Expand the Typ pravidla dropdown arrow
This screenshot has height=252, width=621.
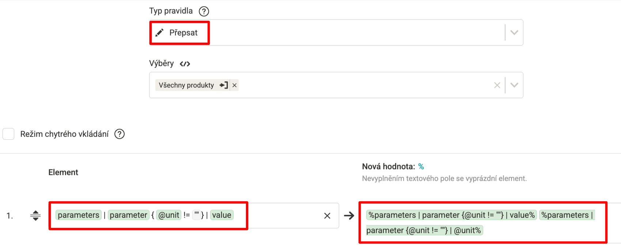[514, 32]
